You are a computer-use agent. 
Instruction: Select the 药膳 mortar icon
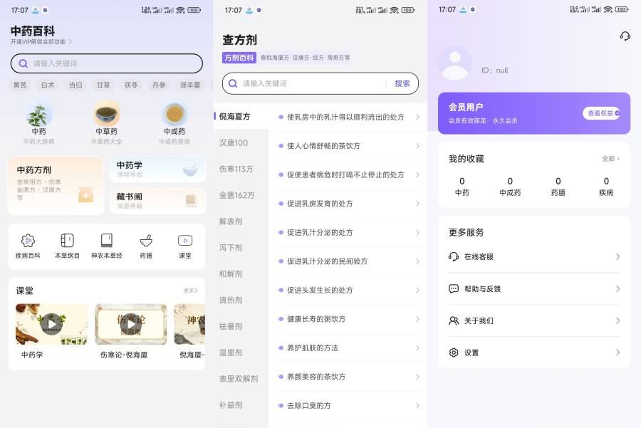146,241
